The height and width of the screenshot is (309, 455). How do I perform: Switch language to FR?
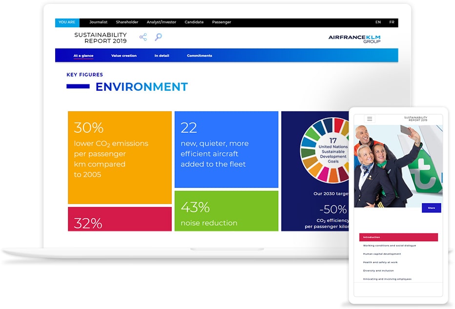tap(392, 22)
